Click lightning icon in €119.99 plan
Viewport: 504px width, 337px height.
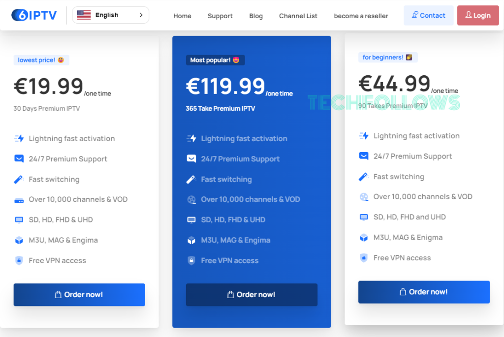pyautogui.click(x=191, y=138)
